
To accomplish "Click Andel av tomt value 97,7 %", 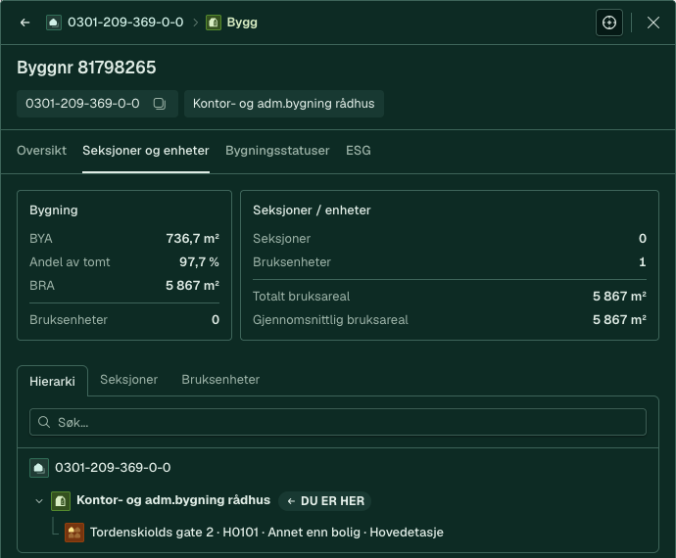I will [199, 262].
